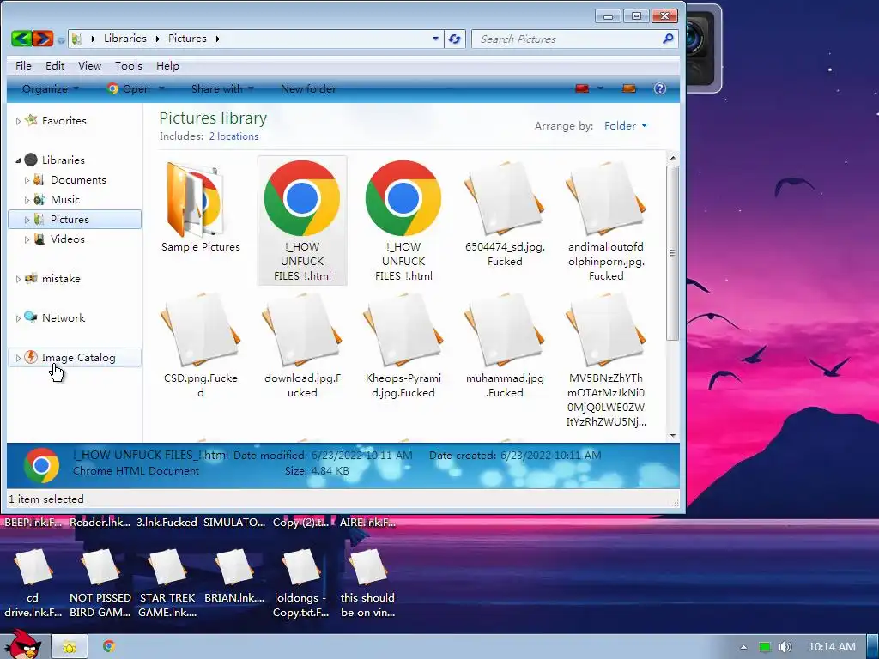Select the CSD.png.Fucked file

(x=201, y=345)
